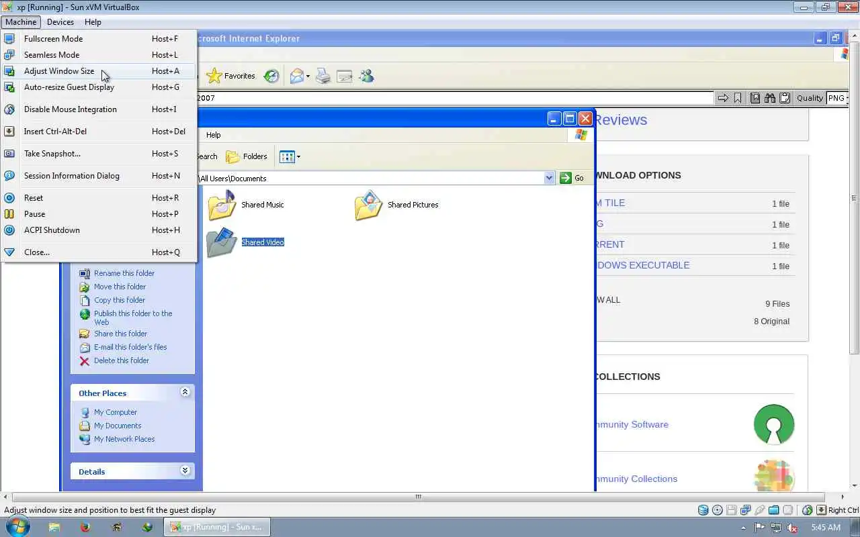Screen dimensions: 860x537
Task: Click the WINDOWS EXECUTABLE download option
Action: pyautogui.click(x=642, y=265)
